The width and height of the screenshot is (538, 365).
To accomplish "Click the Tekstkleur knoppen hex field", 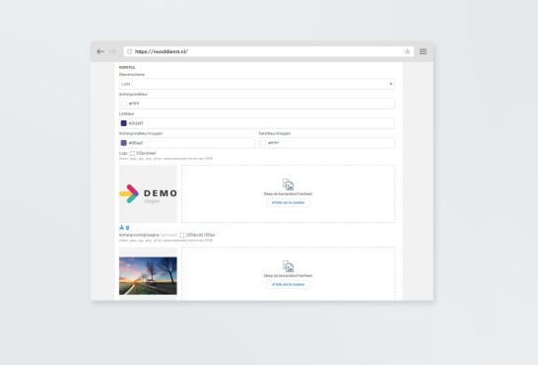I will click(327, 143).
